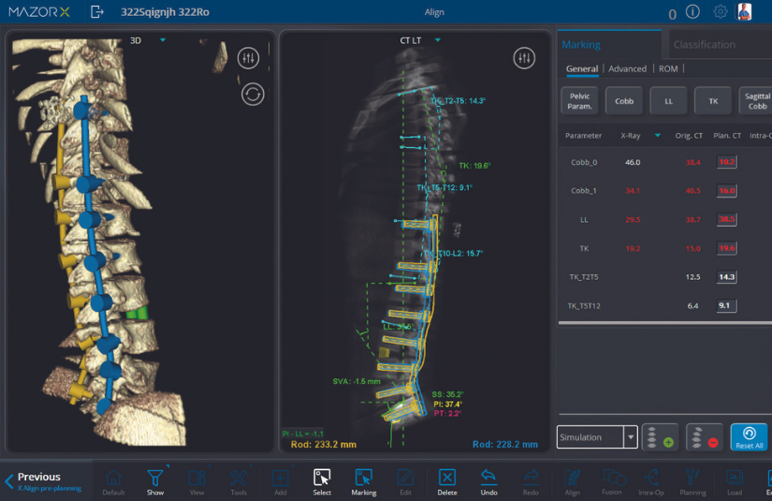Image resolution: width=772 pixels, height=501 pixels.
Task: Click TK_T2T5 Plan. CT value 14.3
Action: [x=727, y=277]
